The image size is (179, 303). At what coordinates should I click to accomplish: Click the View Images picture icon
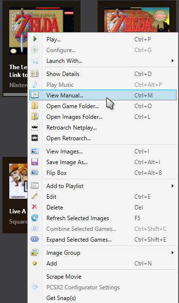(35, 151)
